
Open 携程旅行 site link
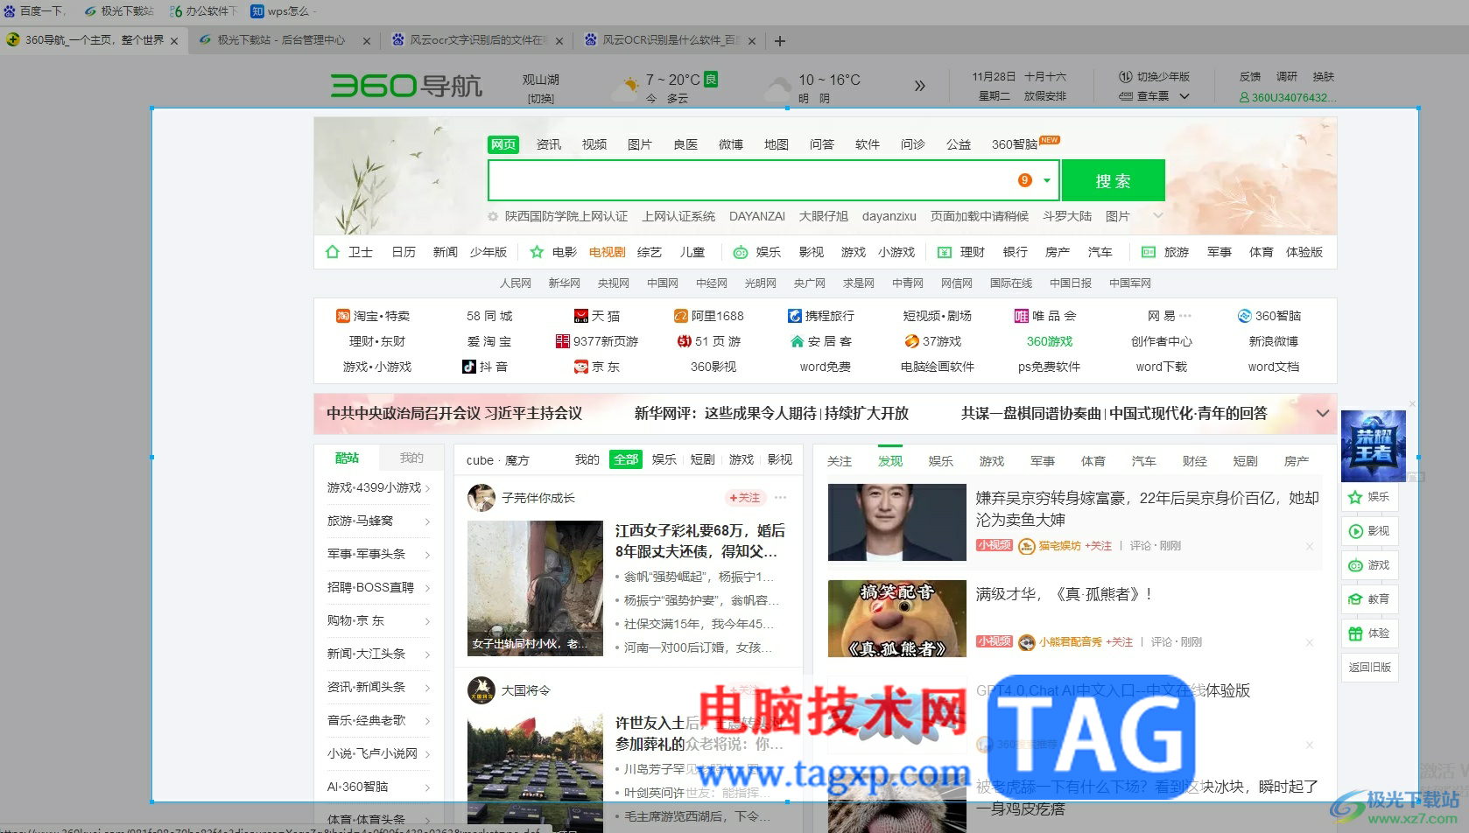click(x=821, y=316)
